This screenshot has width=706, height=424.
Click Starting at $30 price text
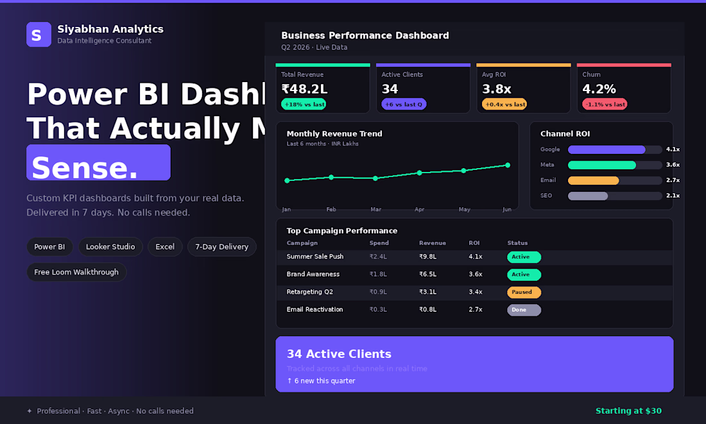[628, 411]
